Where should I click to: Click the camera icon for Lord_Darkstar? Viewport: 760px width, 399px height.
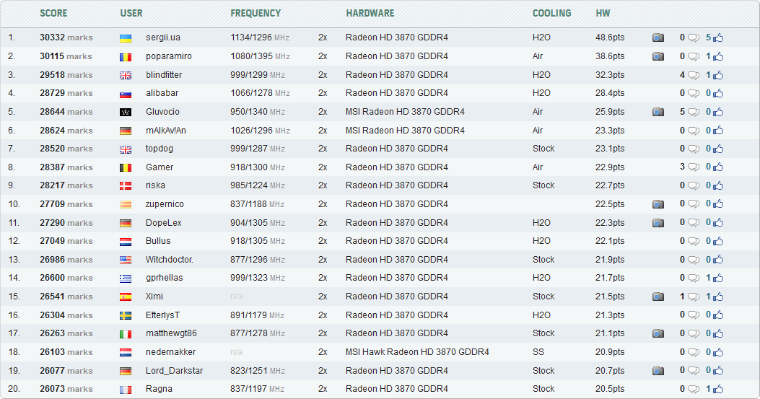coord(658,371)
